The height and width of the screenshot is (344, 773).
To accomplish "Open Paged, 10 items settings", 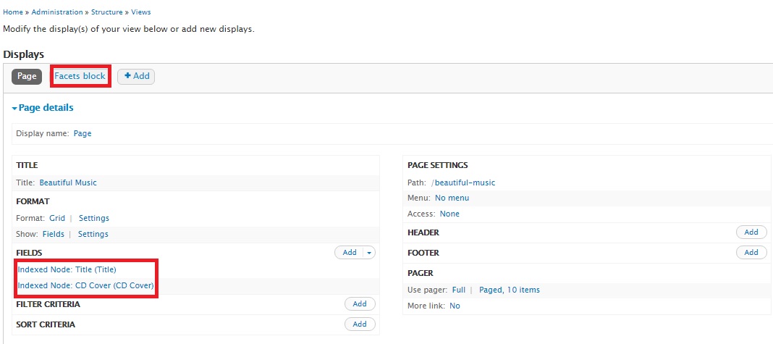I will (510, 290).
